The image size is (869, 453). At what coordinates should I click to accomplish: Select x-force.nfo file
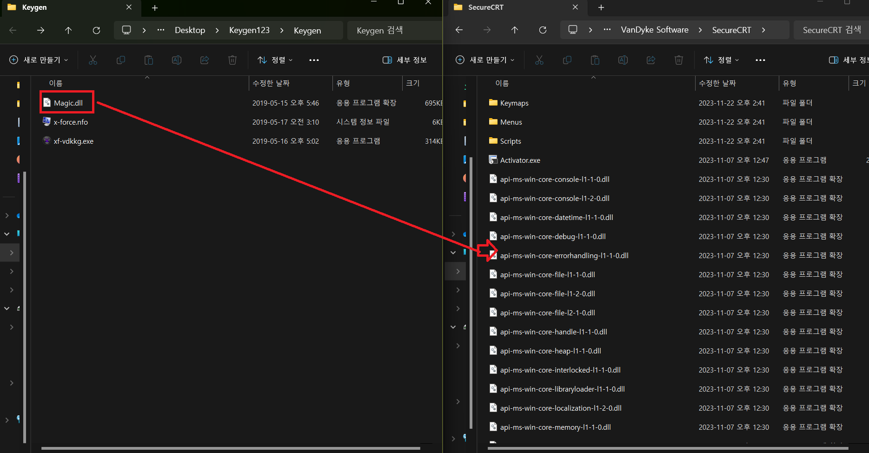tap(71, 122)
